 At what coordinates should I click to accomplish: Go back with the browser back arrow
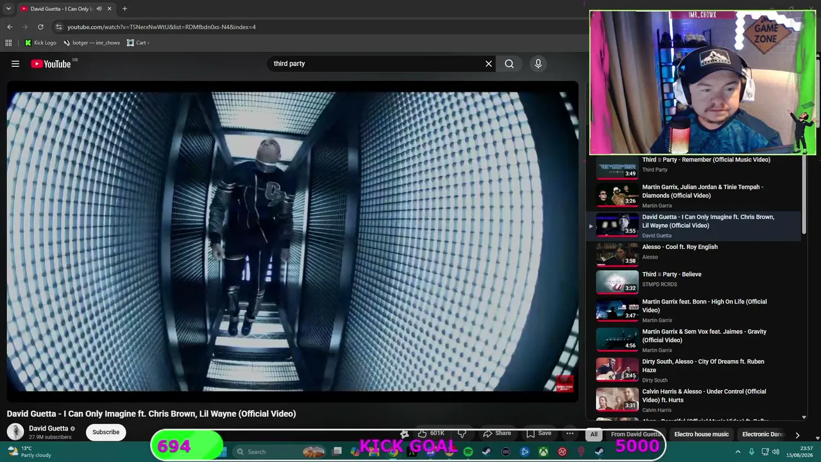pos(10,27)
